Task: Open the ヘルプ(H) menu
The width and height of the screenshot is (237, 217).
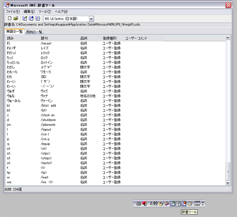Action: pyautogui.click(x=61, y=11)
